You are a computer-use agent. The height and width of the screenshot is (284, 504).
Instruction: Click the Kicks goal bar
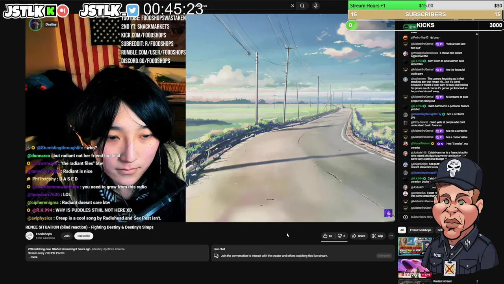click(x=426, y=25)
